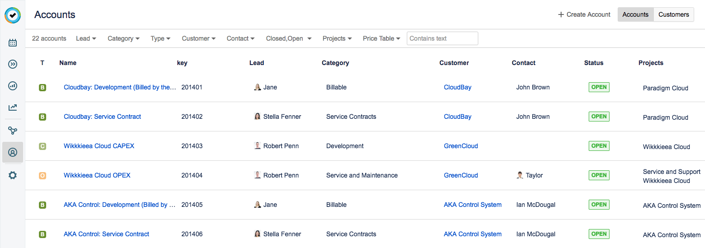Open the bar chart reports sidebar icon
This screenshot has width=705, height=248.
click(x=13, y=85)
